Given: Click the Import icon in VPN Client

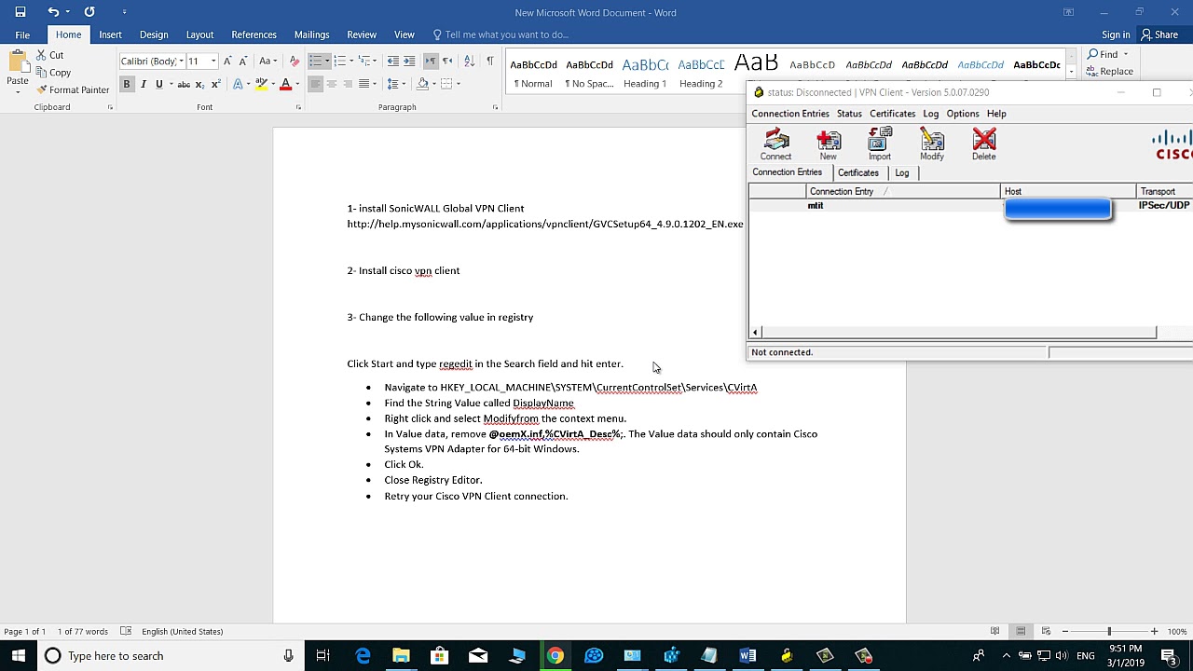Looking at the screenshot, I should (880, 144).
